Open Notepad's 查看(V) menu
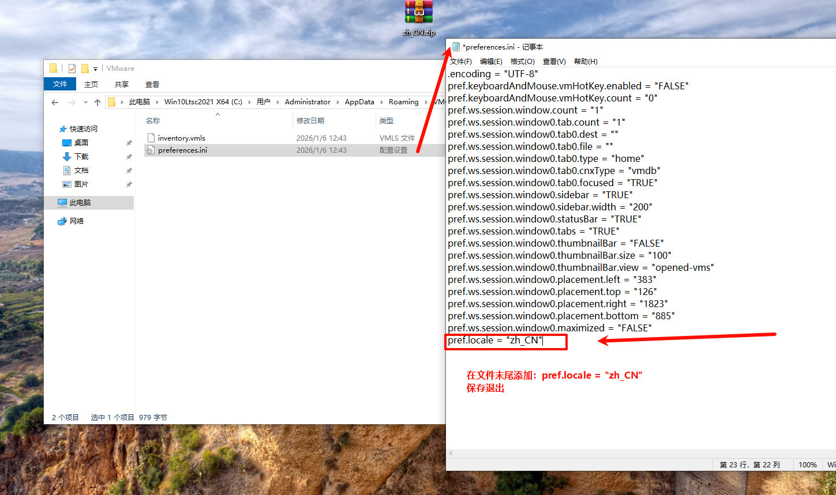The image size is (836, 495). pos(554,62)
